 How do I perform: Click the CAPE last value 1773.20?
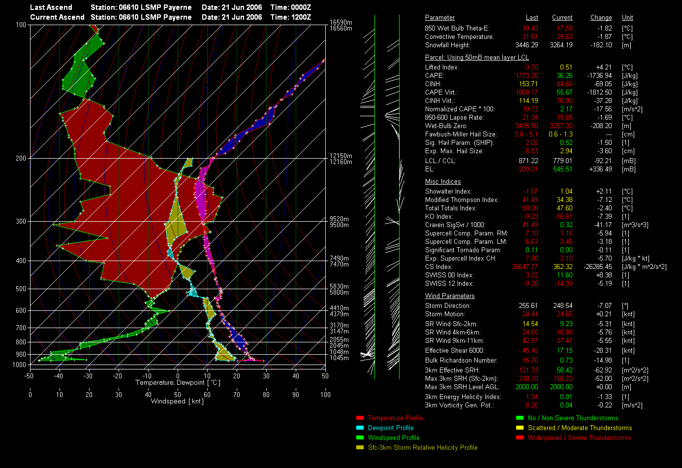tap(527, 76)
